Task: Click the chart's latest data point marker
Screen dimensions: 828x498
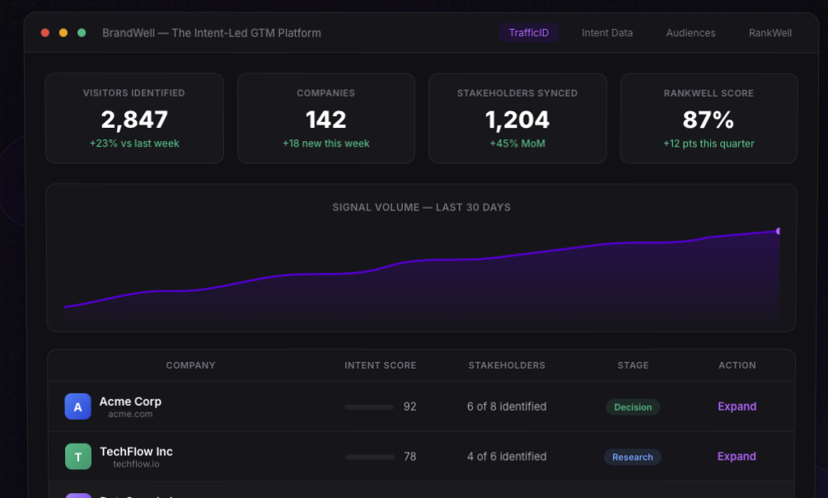Action: pos(778,232)
